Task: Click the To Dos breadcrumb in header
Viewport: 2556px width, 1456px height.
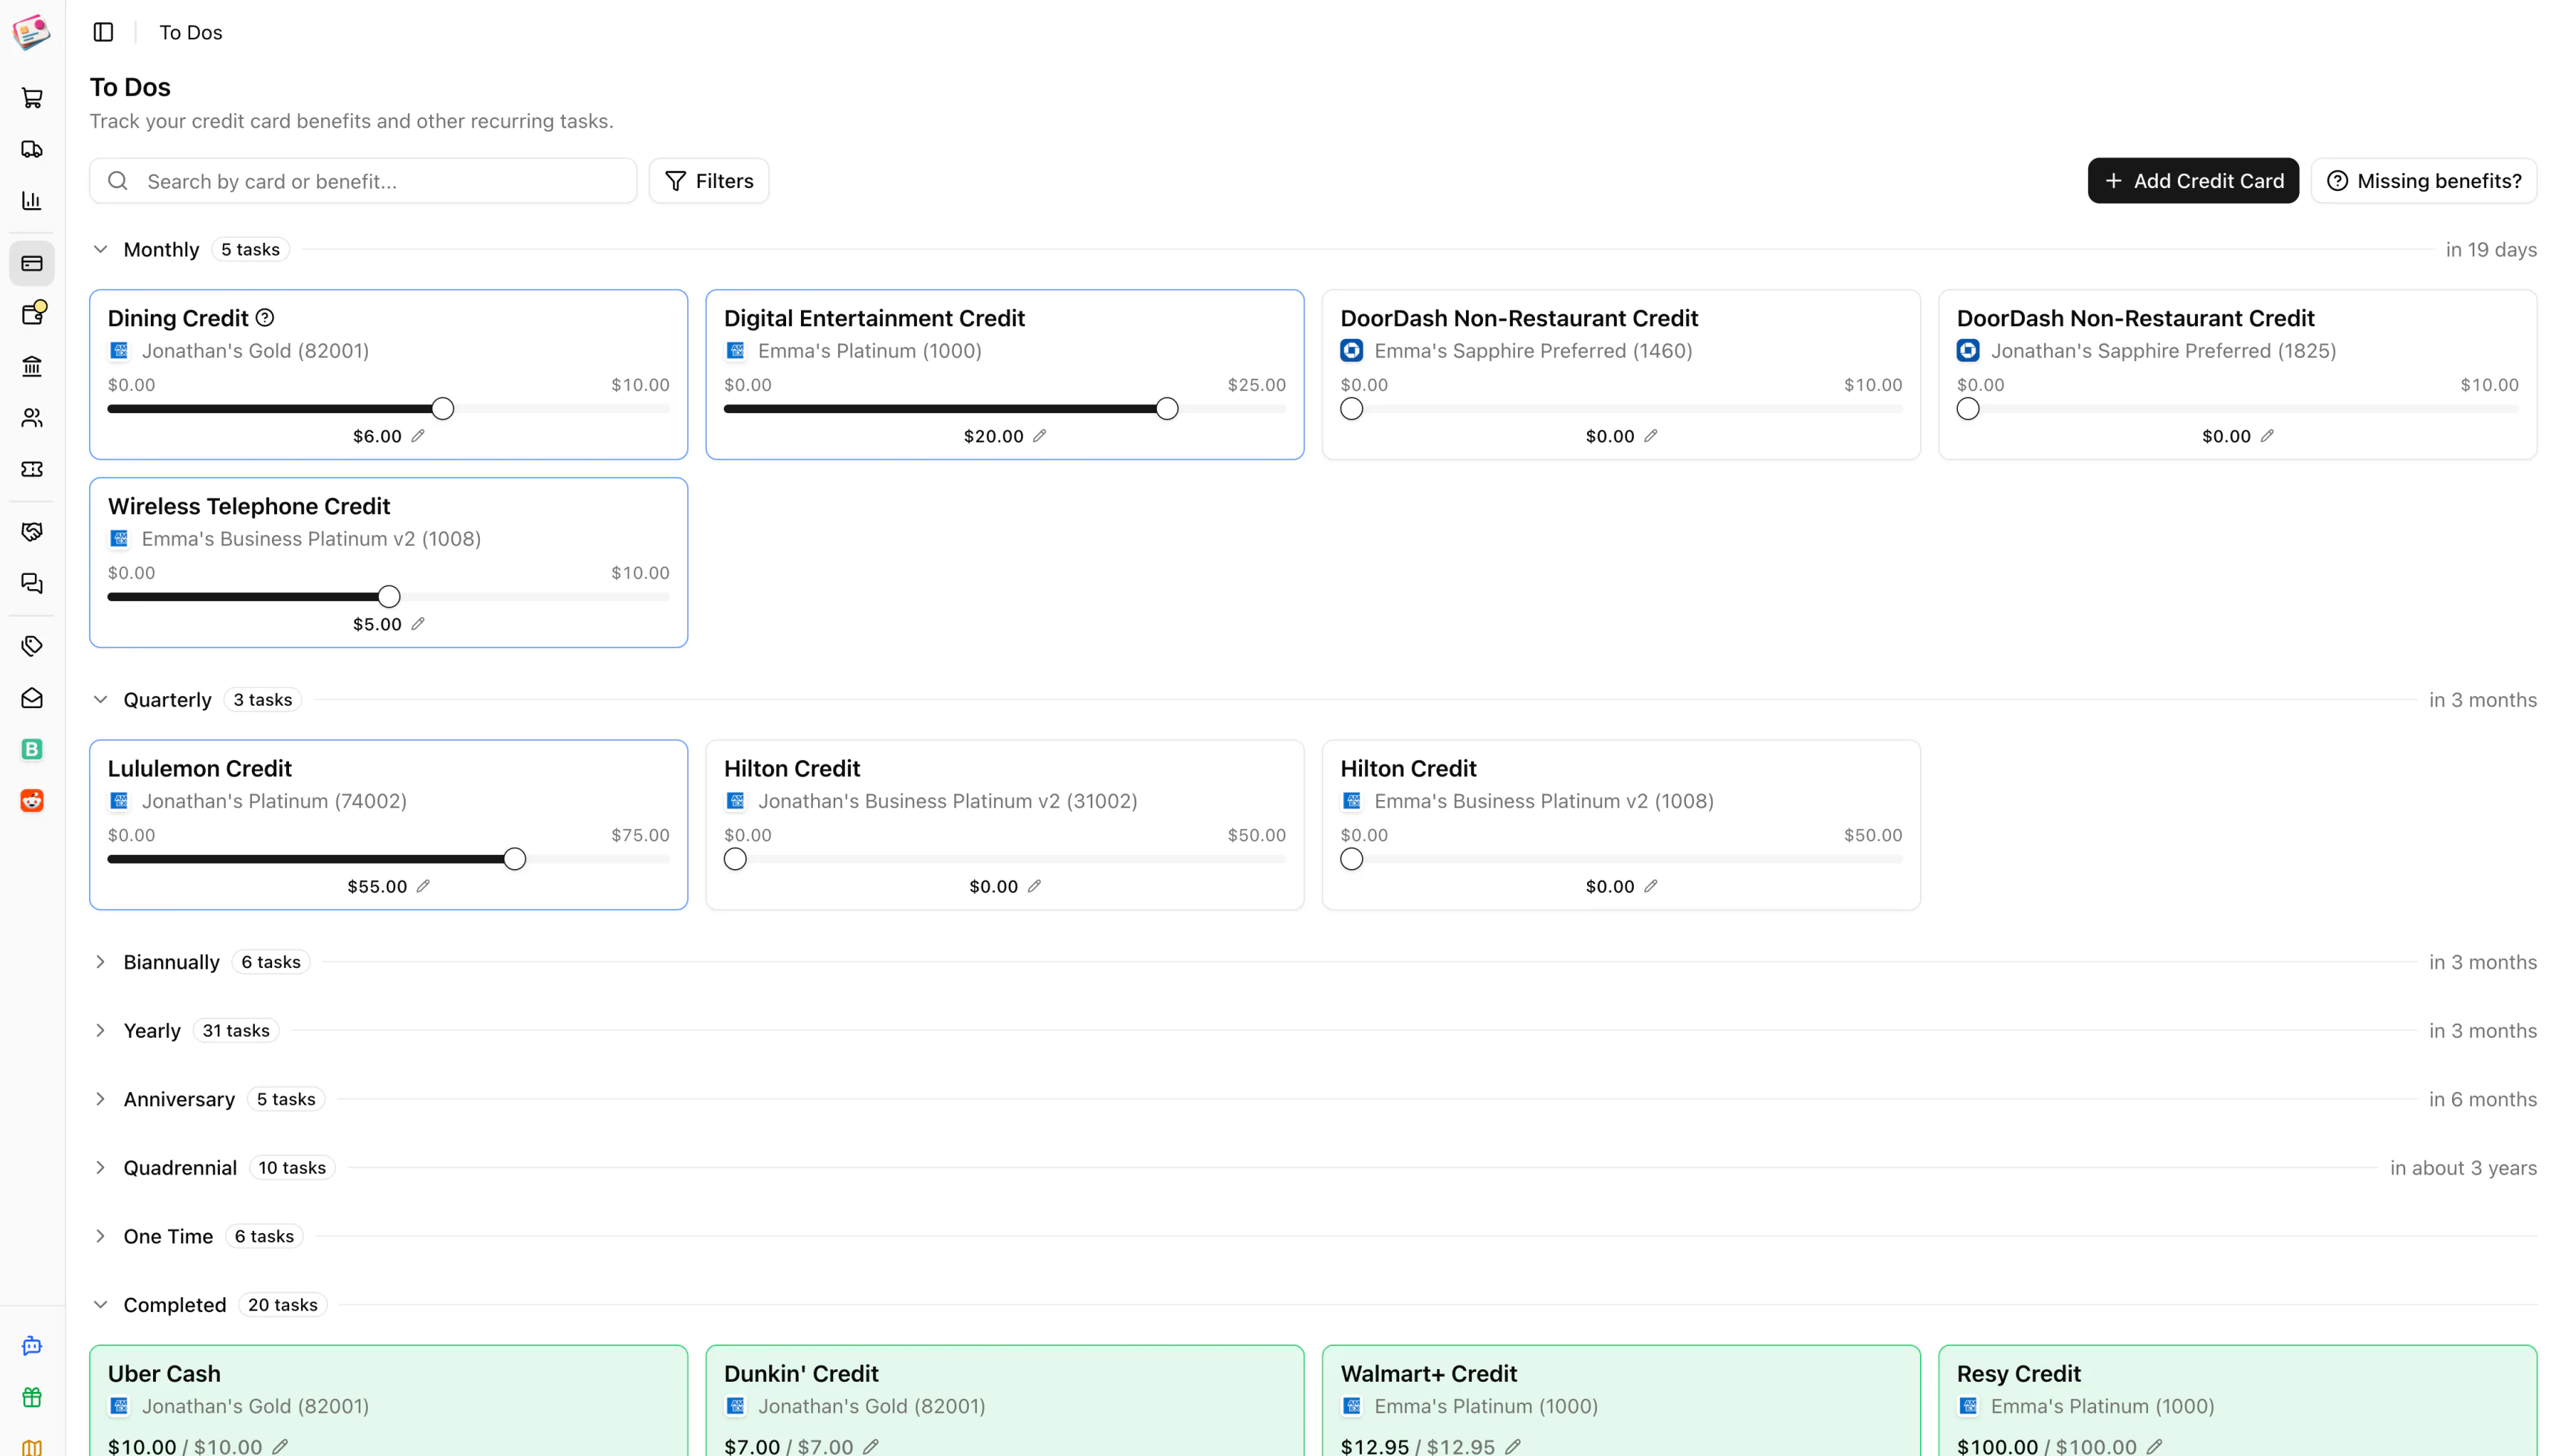Action: click(191, 32)
